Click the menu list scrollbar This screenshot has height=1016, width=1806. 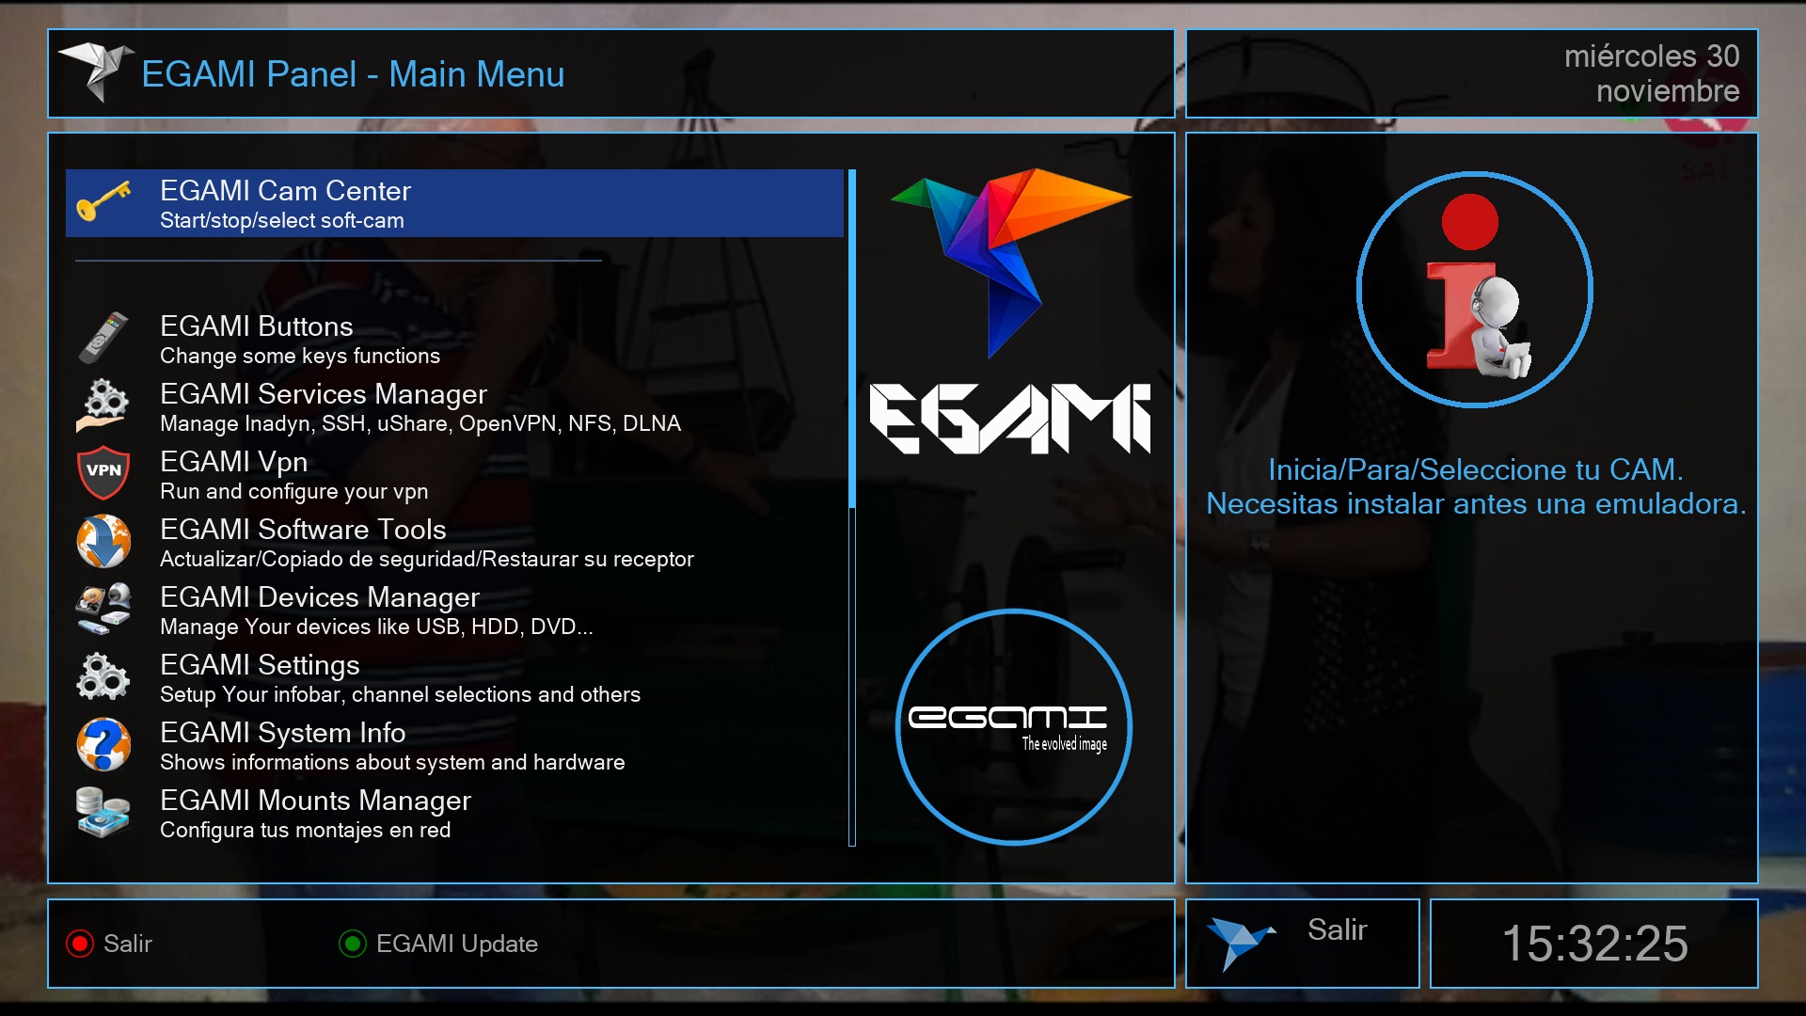pos(852,508)
